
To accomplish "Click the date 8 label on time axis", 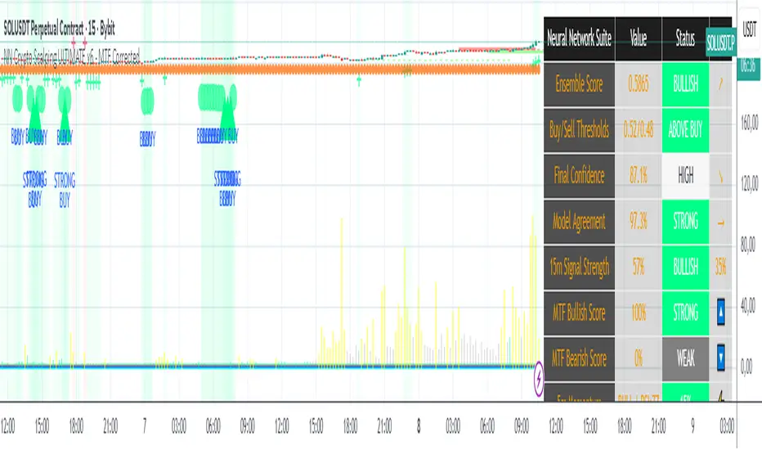I will pos(419,426).
